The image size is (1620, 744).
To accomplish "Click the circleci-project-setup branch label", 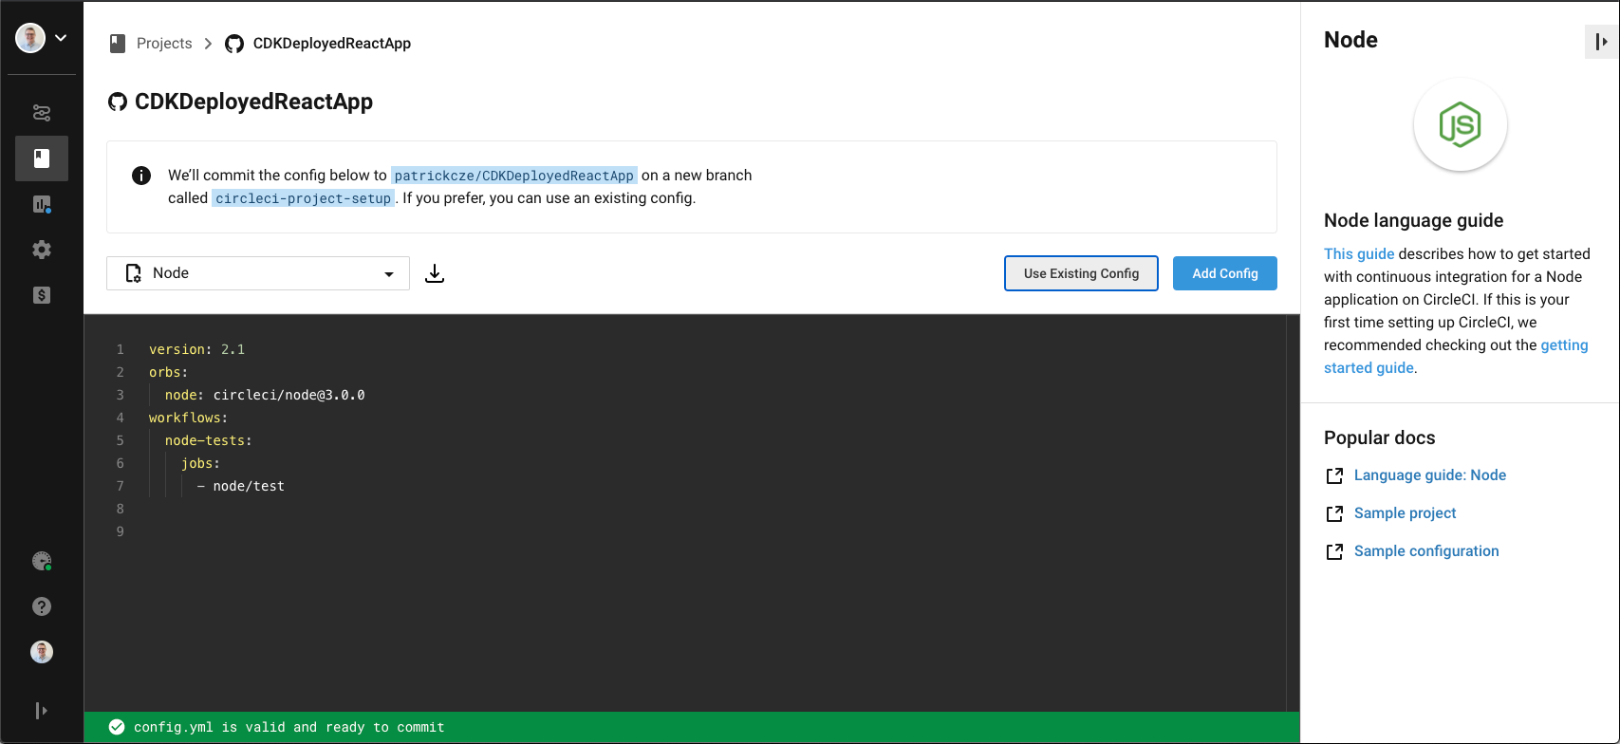I will [304, 198].
